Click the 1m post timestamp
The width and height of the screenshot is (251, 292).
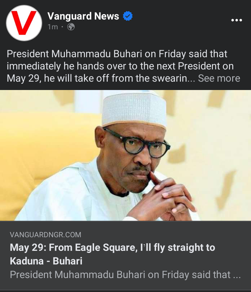(x=53, y=27)
